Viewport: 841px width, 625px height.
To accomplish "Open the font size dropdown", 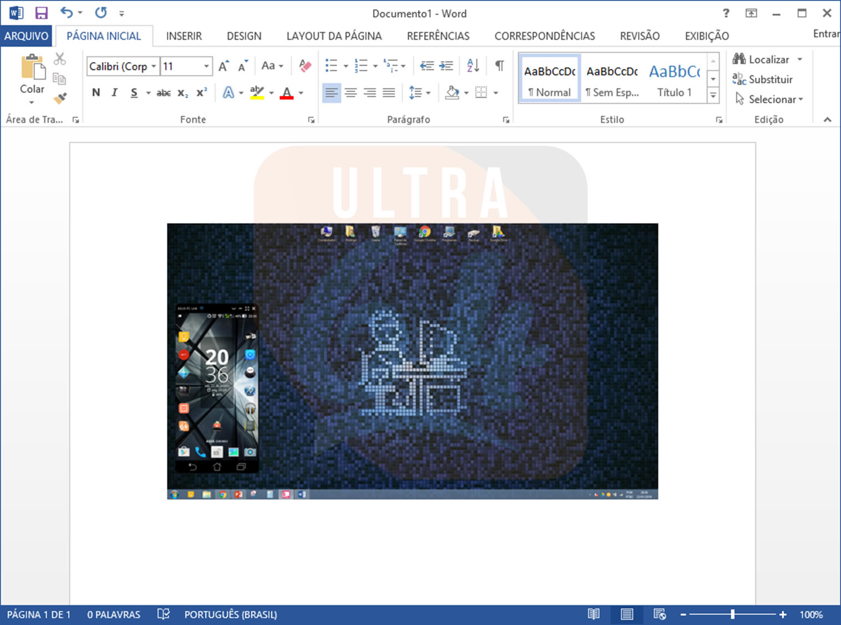I will point(206,66).
